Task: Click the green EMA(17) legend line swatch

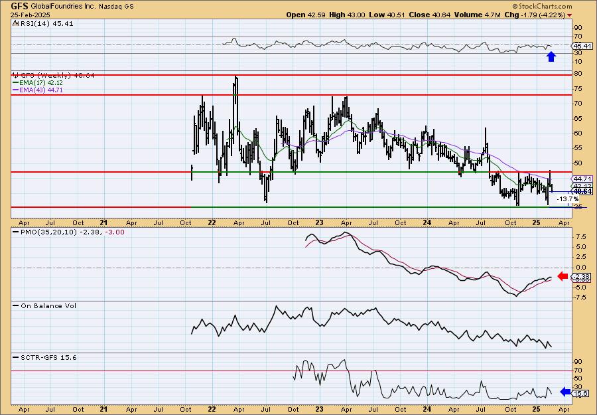Action: point(16,83)
